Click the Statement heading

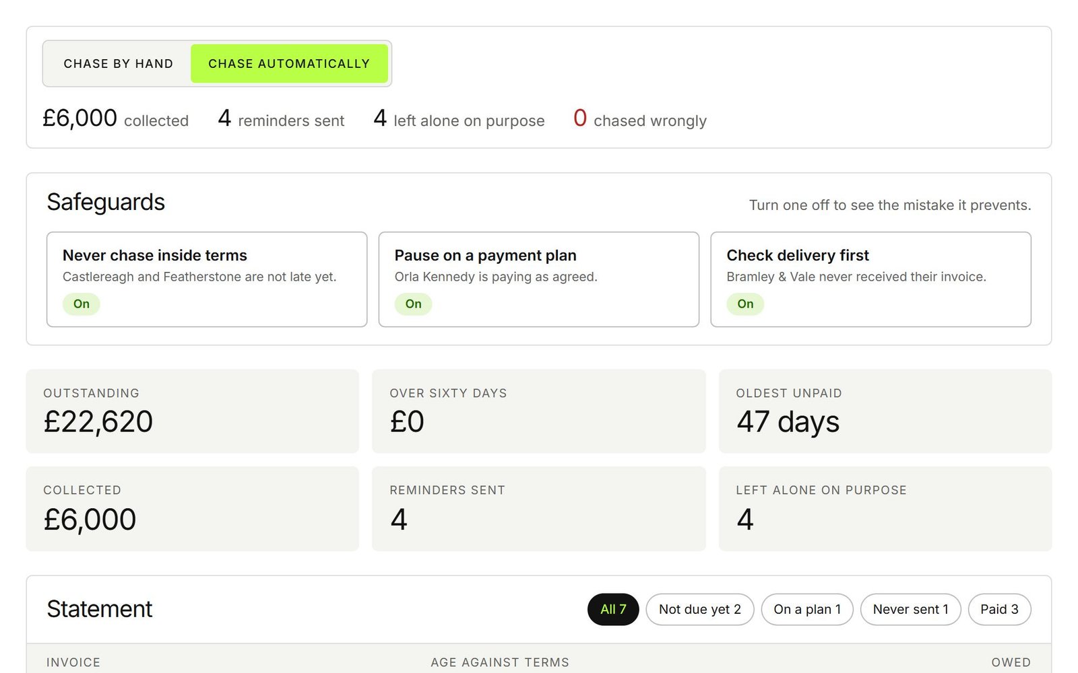pos(100,609)
